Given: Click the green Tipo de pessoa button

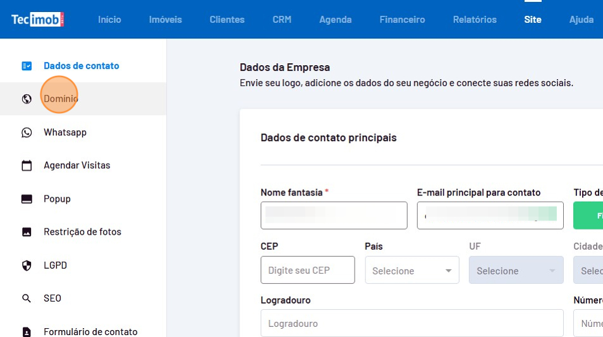Looking at the screenshot, I should tap(589, 216).
